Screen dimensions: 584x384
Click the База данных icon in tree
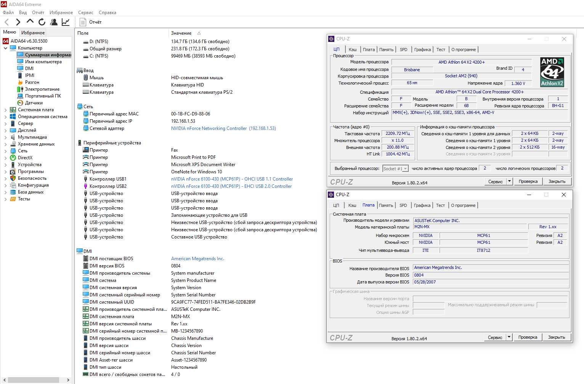click(13, 192)
